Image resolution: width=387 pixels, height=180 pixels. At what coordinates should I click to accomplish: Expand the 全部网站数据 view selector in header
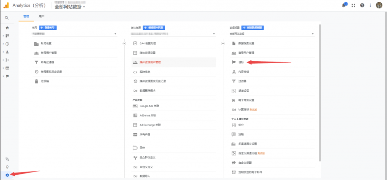[70, 7]
